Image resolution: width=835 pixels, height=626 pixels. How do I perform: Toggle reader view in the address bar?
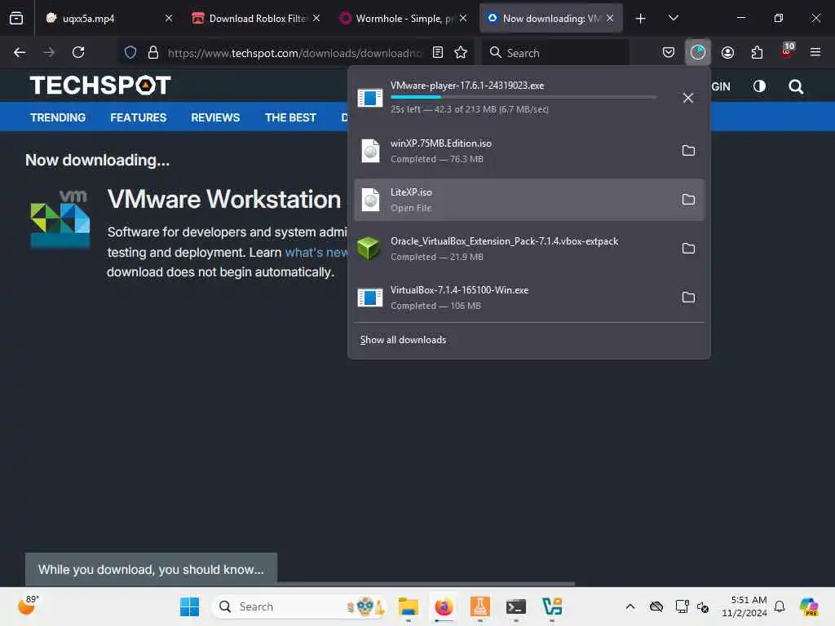click(x=438, y=52)
